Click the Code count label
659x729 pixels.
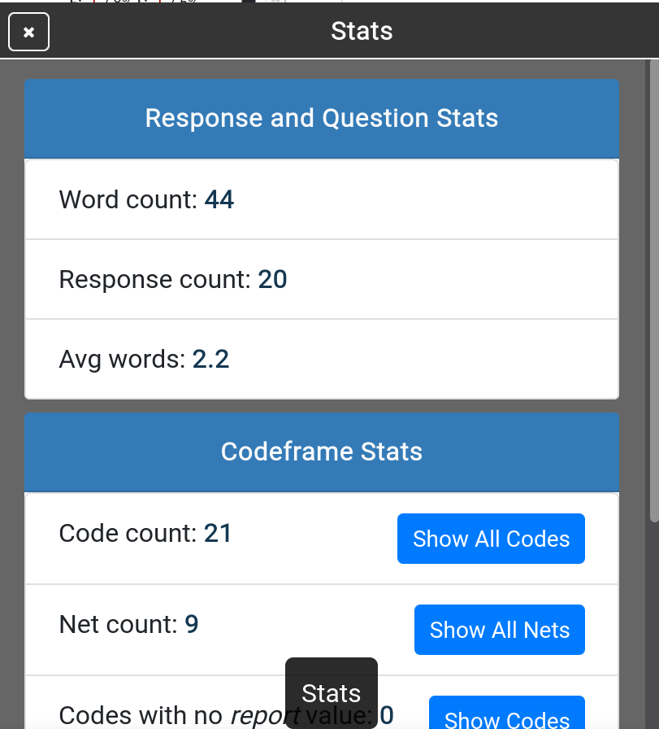point(128,534)
